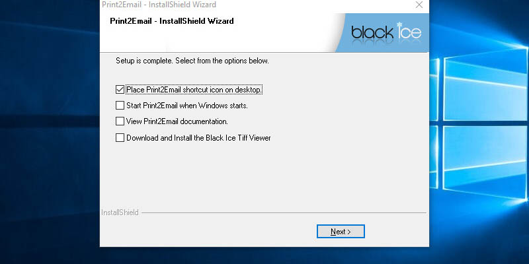Click the Black Ice logo in header

(x=385, y=32)
